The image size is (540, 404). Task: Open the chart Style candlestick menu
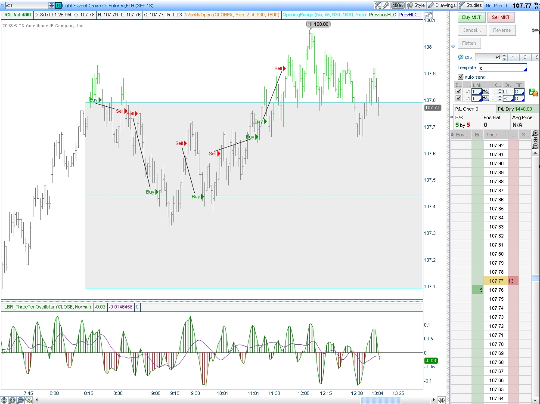pyautogui.click(x=416, y=5)
